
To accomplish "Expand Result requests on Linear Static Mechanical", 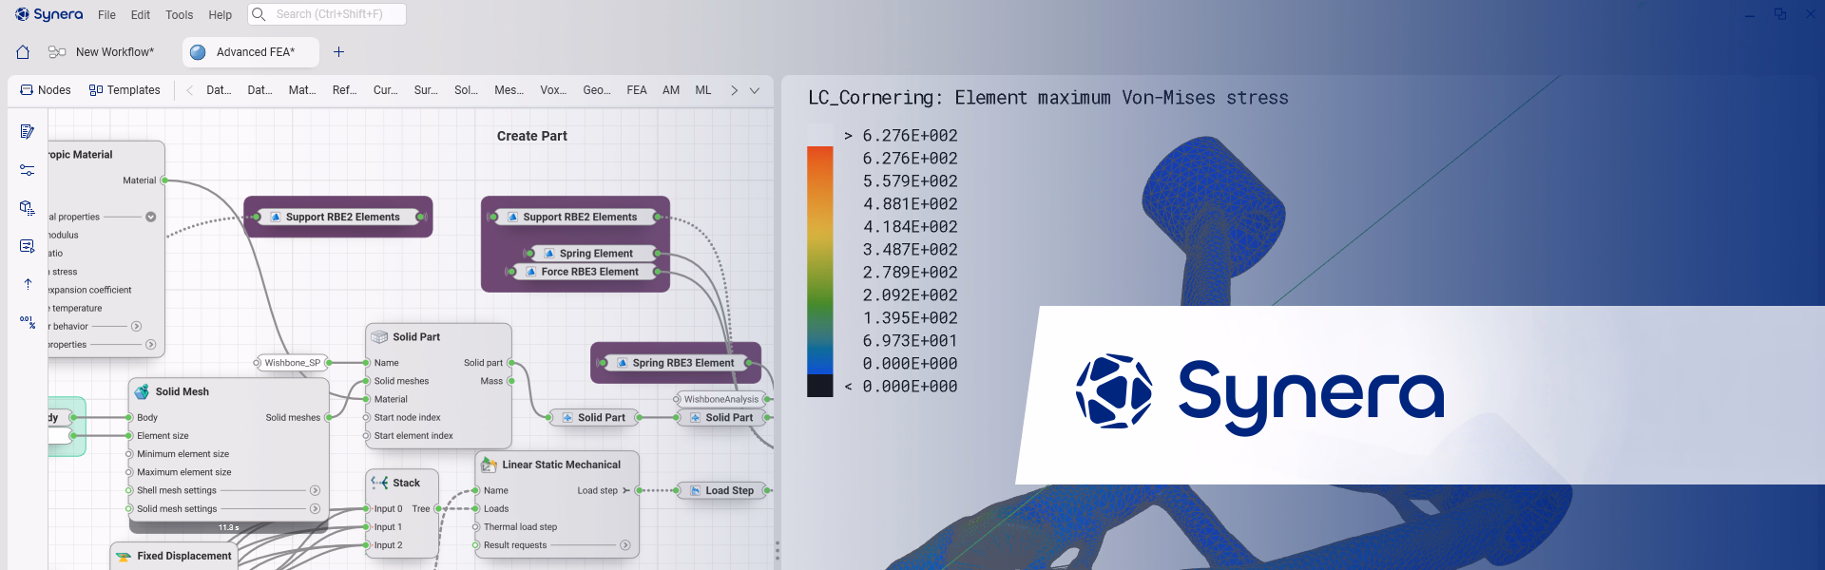I will (x=624, y=545).
